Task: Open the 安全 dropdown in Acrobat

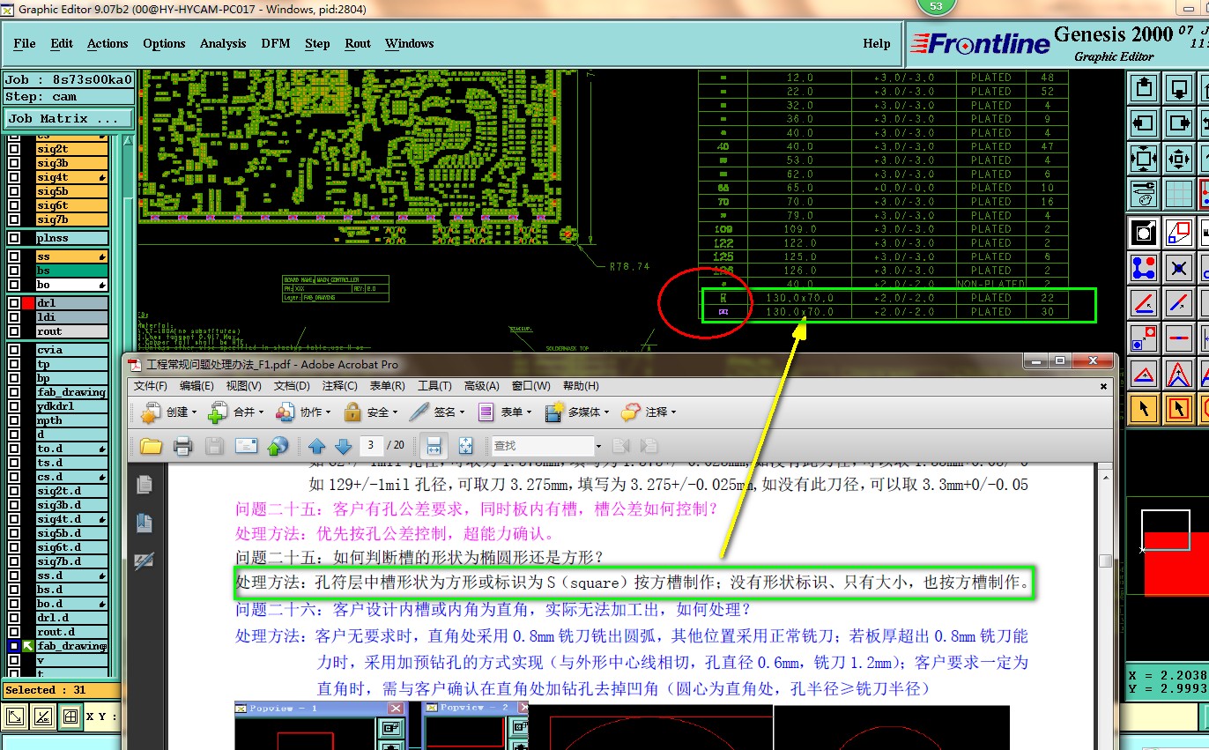Action: pyautogui.click(x=371, y=412)
